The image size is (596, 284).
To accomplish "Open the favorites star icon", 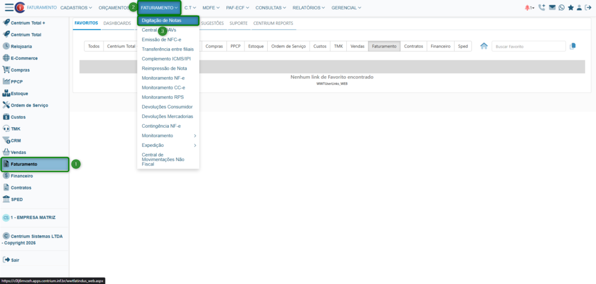I will (x=570, y=8).
